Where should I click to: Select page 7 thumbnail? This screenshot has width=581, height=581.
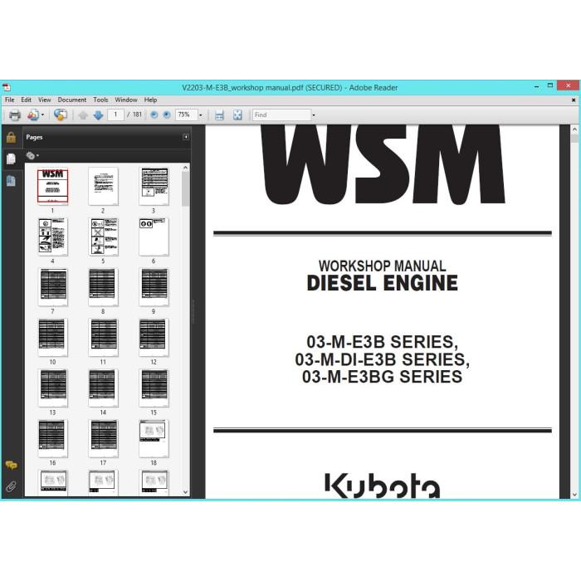click(x=52, y=287)
